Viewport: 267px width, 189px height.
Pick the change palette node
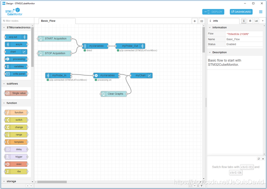pyautogui.click(x=16, y=127)
